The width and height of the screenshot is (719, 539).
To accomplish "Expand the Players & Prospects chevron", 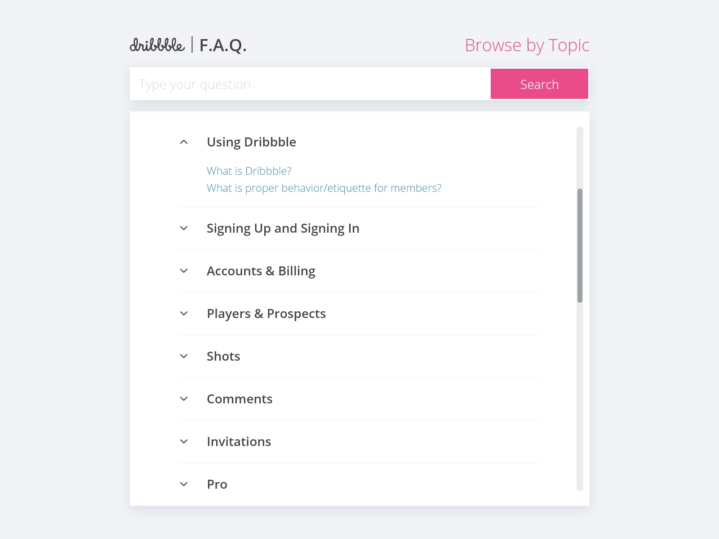I will pos(184,314).
